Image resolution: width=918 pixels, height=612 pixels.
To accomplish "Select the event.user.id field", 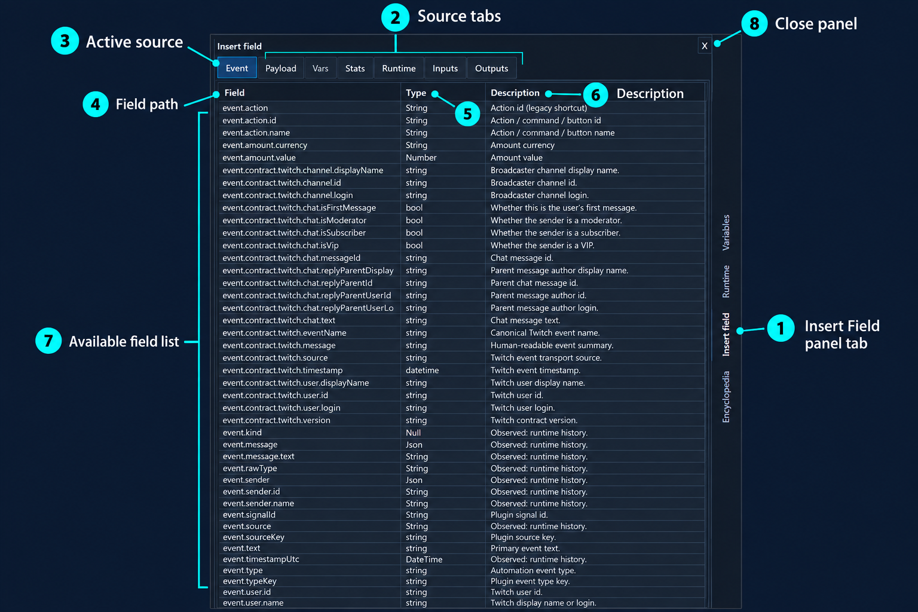I will point(461,592).
